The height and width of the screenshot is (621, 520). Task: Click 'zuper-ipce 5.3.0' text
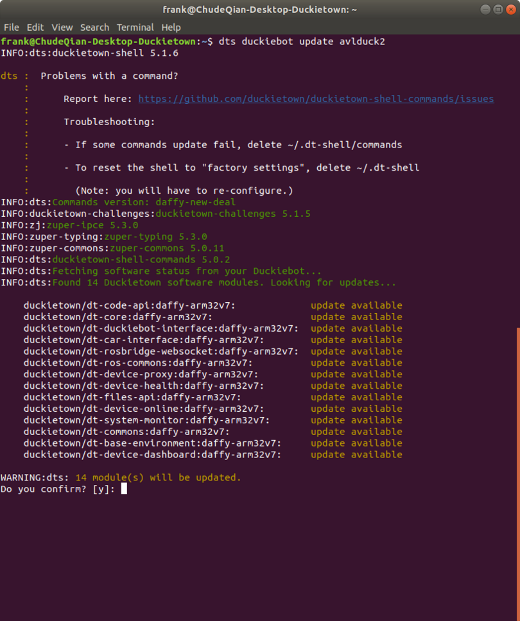tap(92, 225)
